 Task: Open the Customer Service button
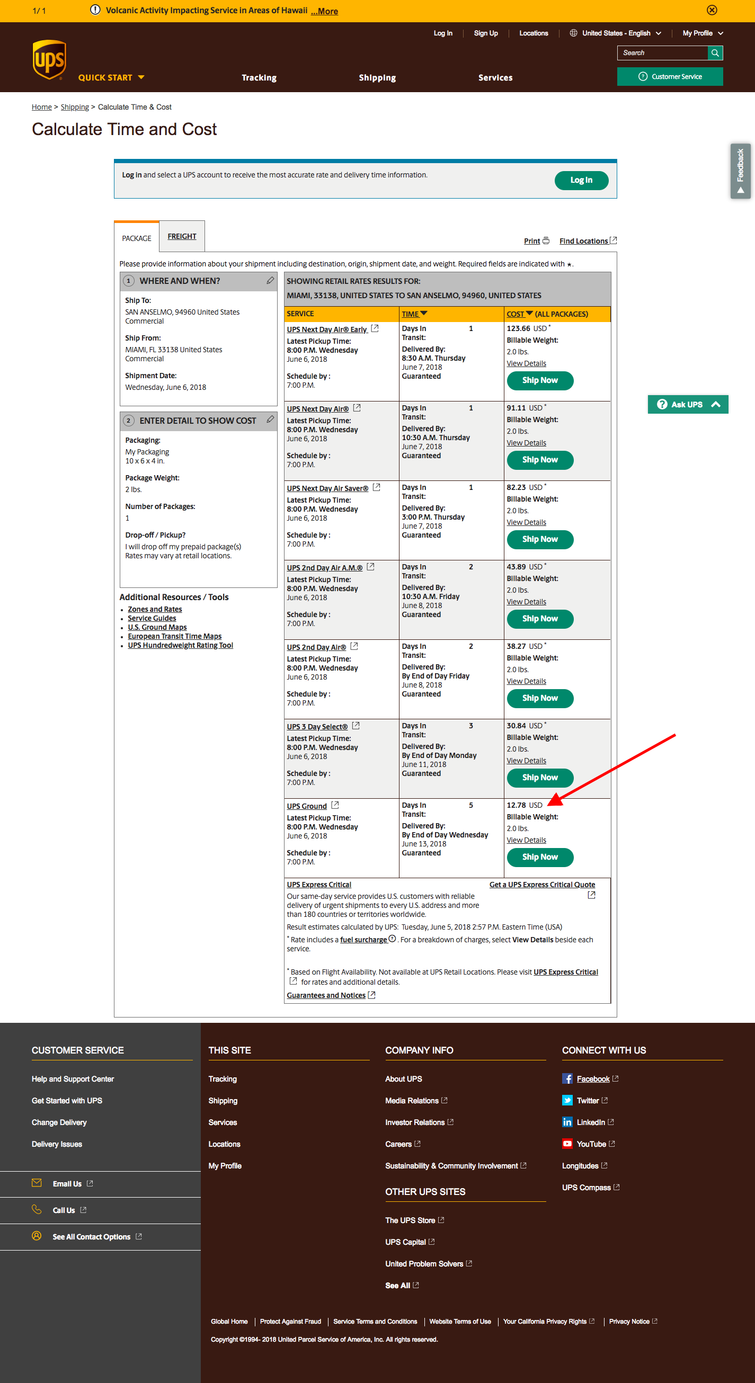tap(670, 76)
